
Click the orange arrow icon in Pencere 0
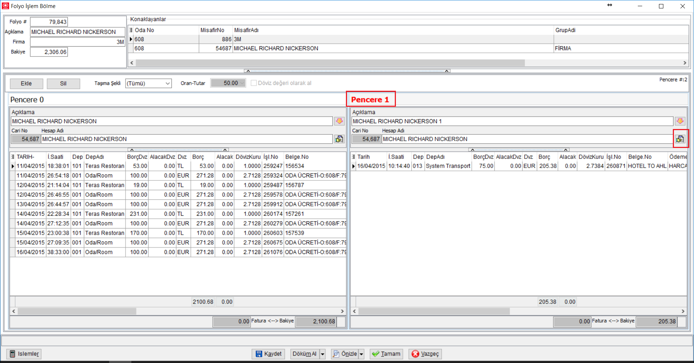click(339, 121)
